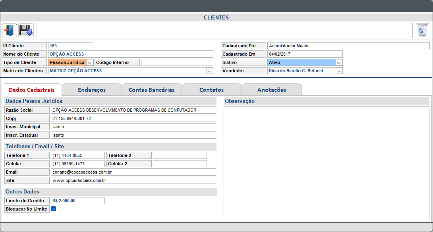Screen dimensions: 433x232
Task: Click the ID Cliente field
Action: (x=71, y=46)
